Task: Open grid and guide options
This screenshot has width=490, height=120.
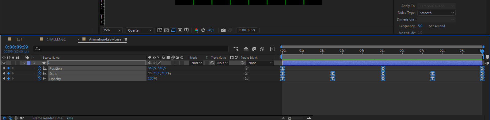Action: pyautogui.click(x=186, y=30)
